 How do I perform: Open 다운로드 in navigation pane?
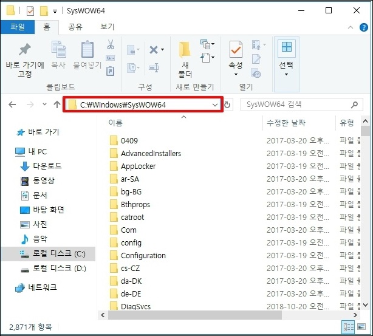41,166
